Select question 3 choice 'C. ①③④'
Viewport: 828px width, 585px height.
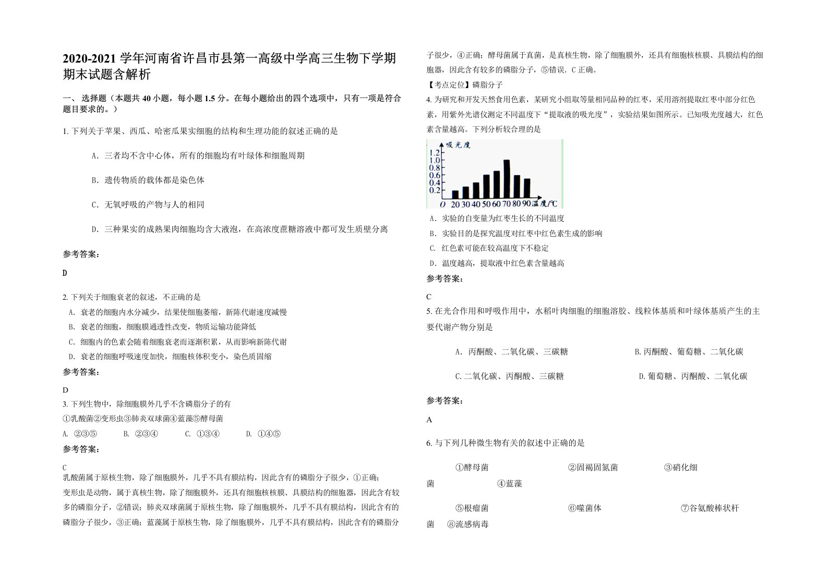point(202,434)
